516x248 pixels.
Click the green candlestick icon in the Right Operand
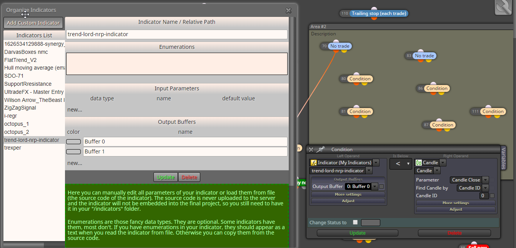point(419,163)
